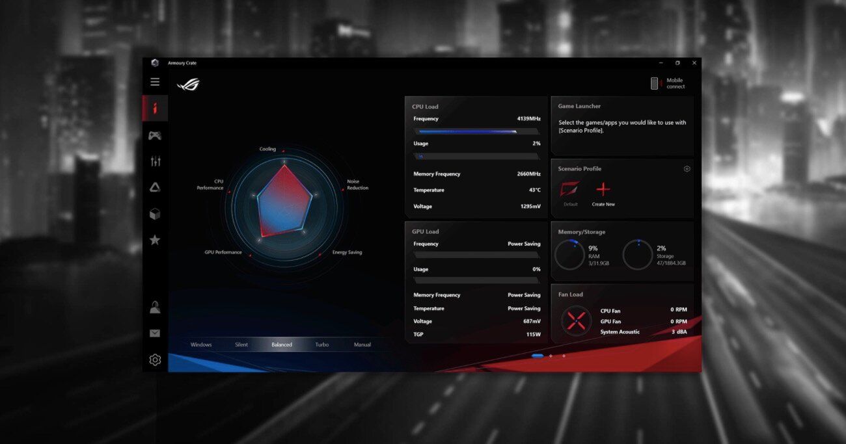The image size is (846, 444).
Task: Click the CPU Fan 0 RPM value
Action: [679, 311]
